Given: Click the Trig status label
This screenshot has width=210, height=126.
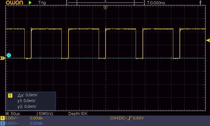Looking at the screenshot, I should (x=42, y=3).
